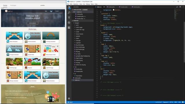Switch to the header.php editor tab
This screenshot has width=185, height=104.
coord(124,7)
